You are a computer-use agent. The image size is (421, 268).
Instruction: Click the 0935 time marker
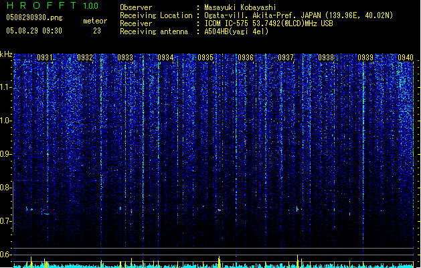click(205, 58)
